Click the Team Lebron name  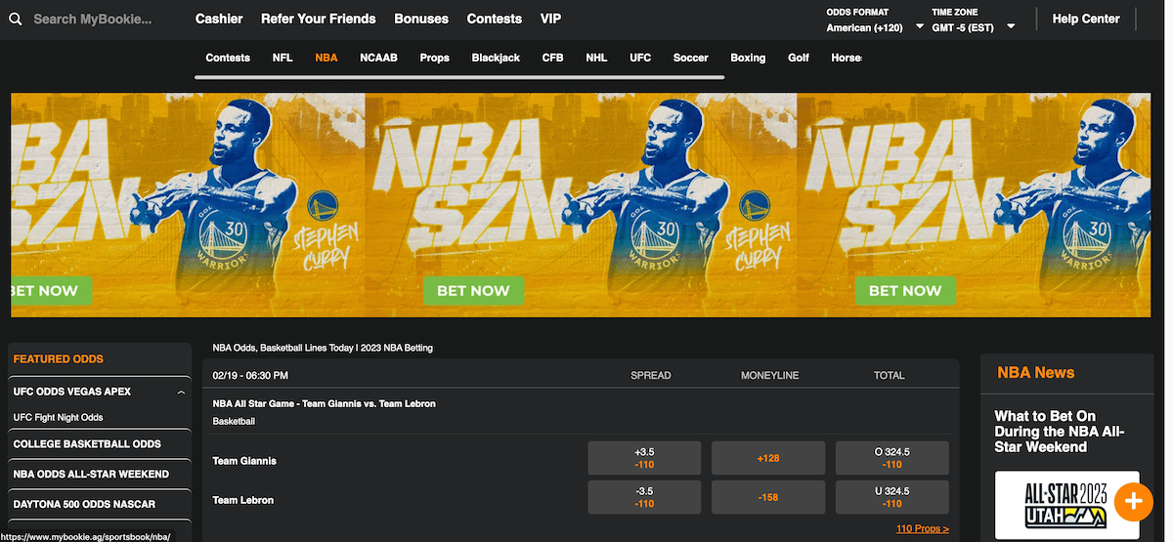point(243,500)
